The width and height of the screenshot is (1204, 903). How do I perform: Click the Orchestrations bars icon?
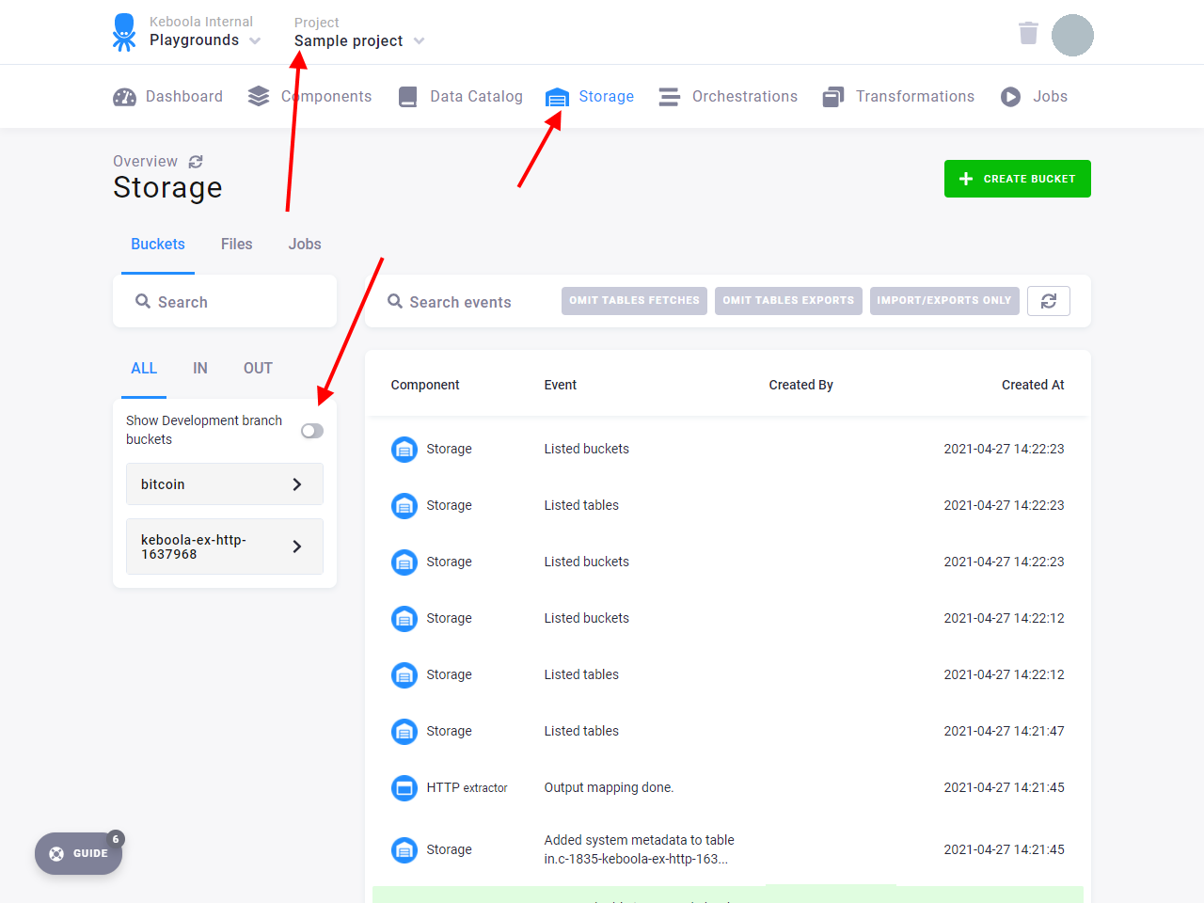pyautogui.click(x=669, y=97)
